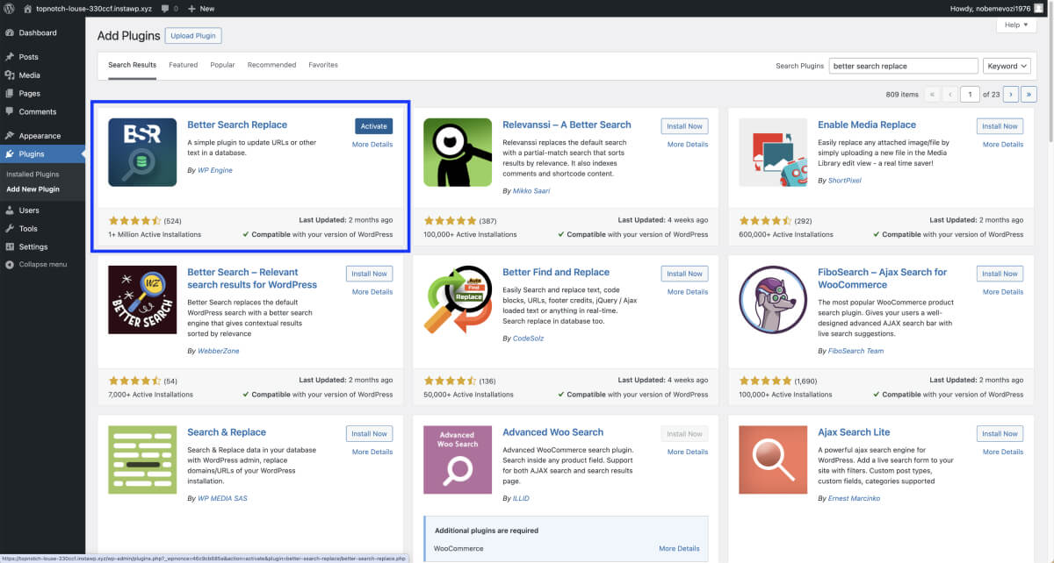
Task: Click the Settings sidebar icon
Action: pyautogui.click(x=9, y=246)
